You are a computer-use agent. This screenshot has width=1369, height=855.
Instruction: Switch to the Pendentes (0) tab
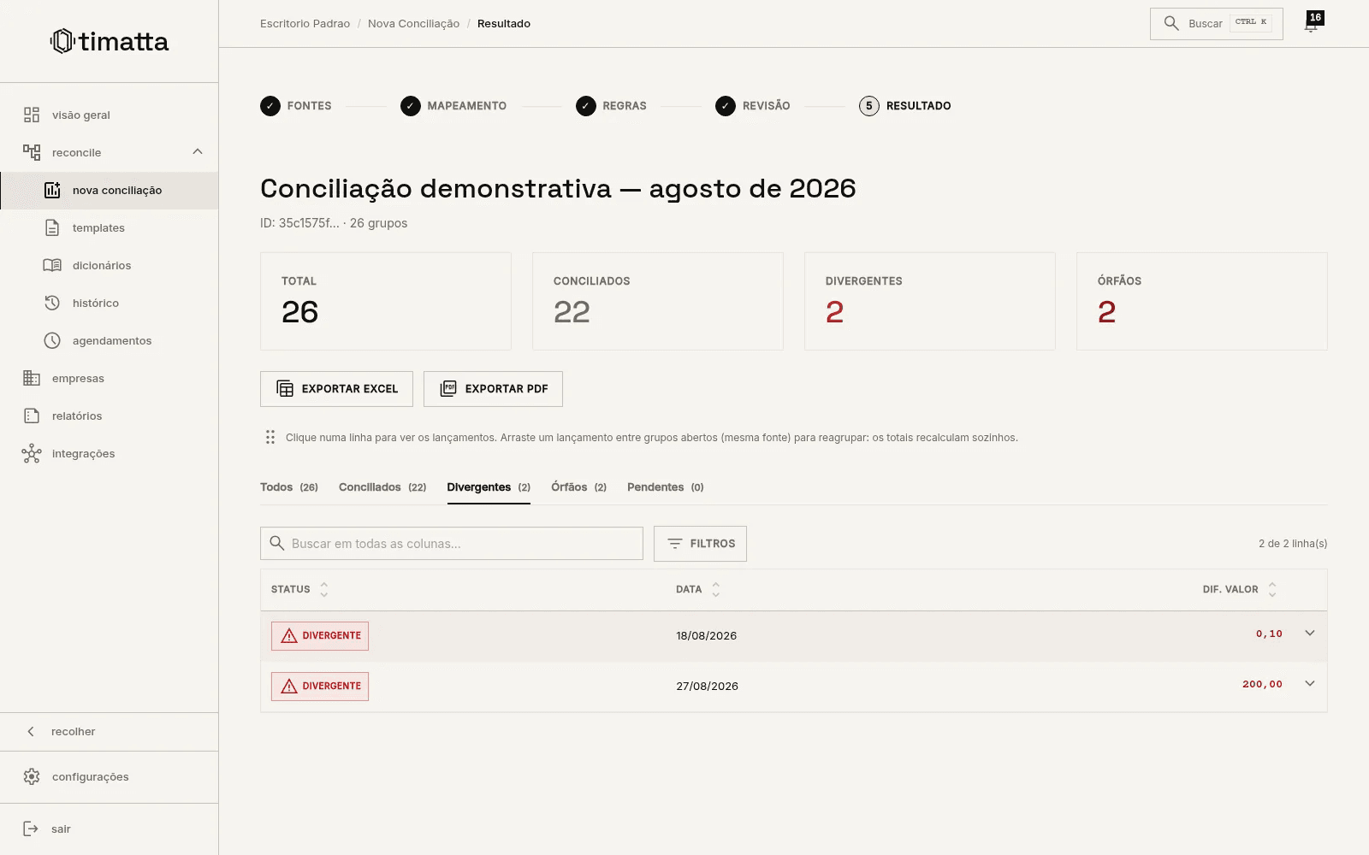tap(666, 487)
